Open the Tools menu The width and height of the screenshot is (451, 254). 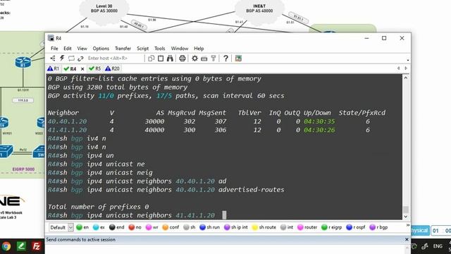tap(160, 49)
